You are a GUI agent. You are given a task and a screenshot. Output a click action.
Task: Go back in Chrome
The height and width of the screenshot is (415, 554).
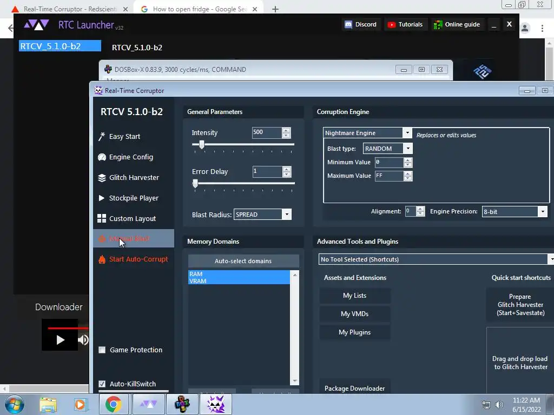11,28
